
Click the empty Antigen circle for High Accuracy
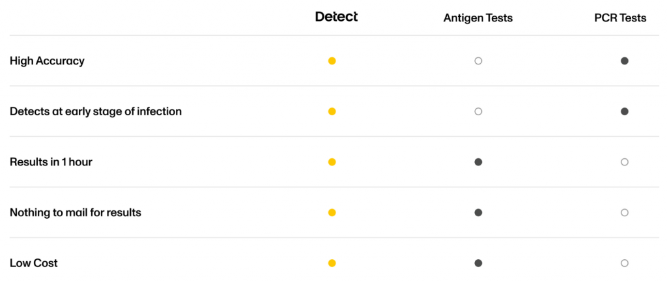point(478,61)
